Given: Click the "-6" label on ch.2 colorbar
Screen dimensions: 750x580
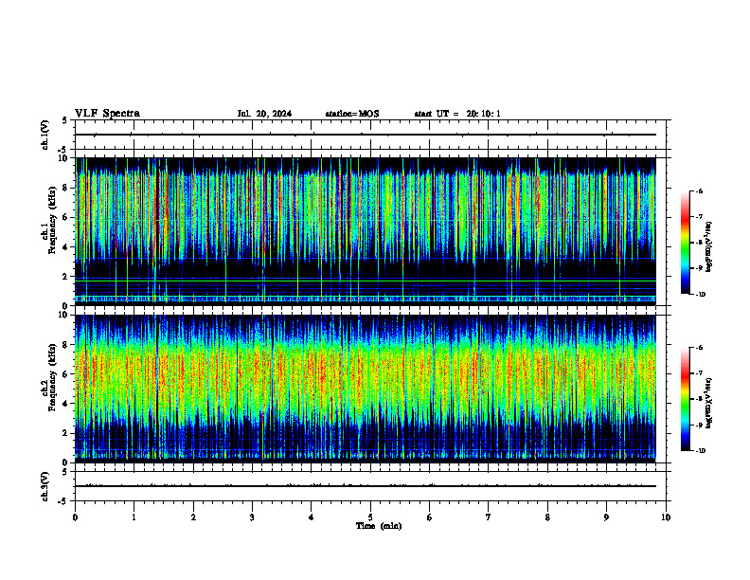Looking at the screenshot, I should tap(700, 348).
